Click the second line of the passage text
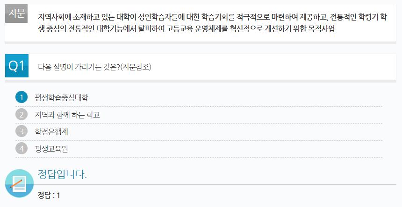The image size is (402, 207). (x=187, y=28)
